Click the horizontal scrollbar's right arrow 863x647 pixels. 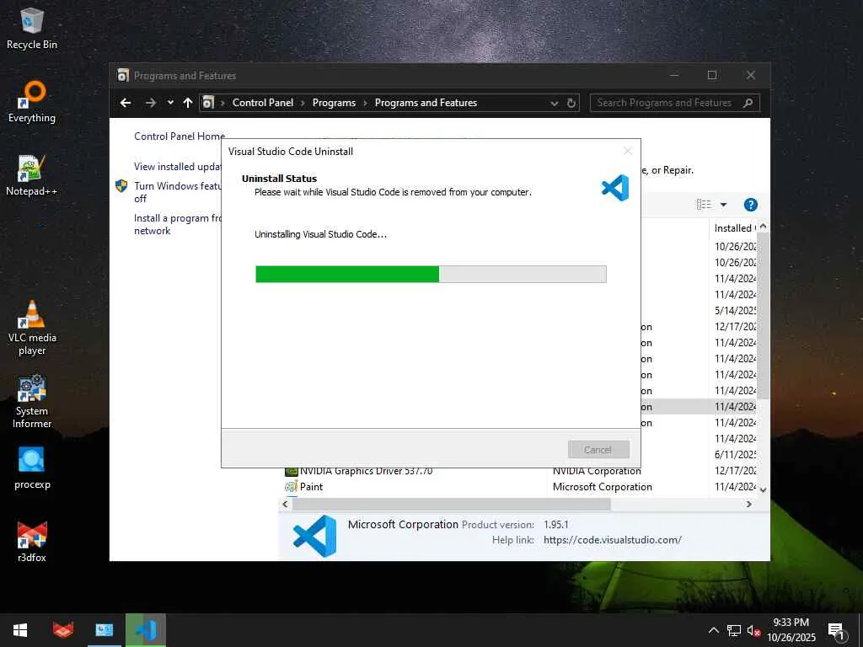(748, 504)
